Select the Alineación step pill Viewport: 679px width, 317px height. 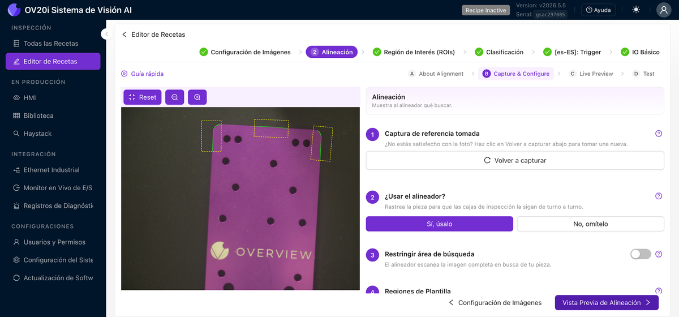[x=332, y=52]
